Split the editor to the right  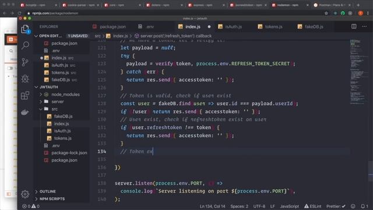tap(354, 26)
